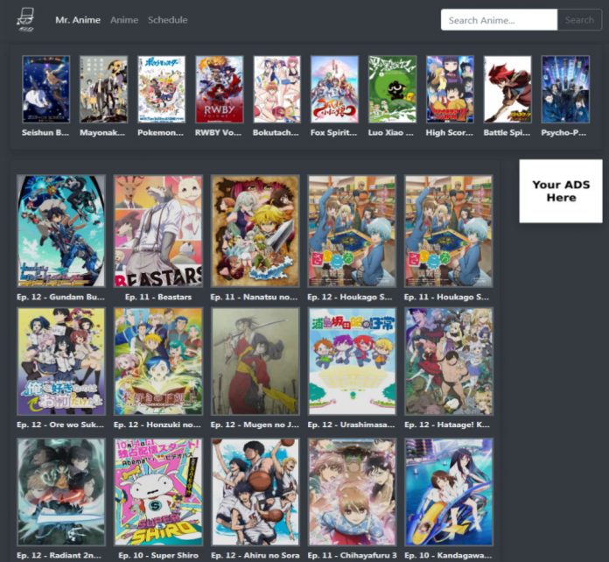Click the 'Ep. 11 - Beastars' title link
The height and width of the screenshot is (562, 609).
tap(158, 297)
